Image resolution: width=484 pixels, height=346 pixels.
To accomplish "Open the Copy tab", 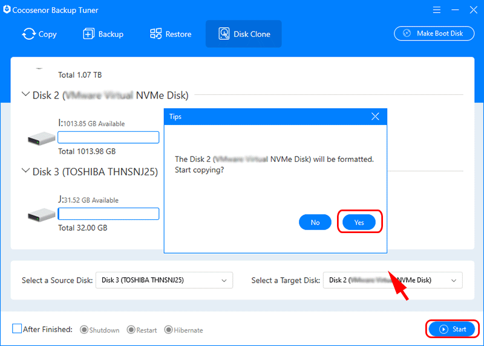I will (x=39, y=34).
